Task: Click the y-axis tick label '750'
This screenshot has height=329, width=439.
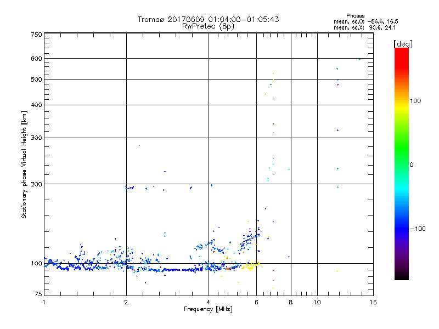Action: [36, 35]
